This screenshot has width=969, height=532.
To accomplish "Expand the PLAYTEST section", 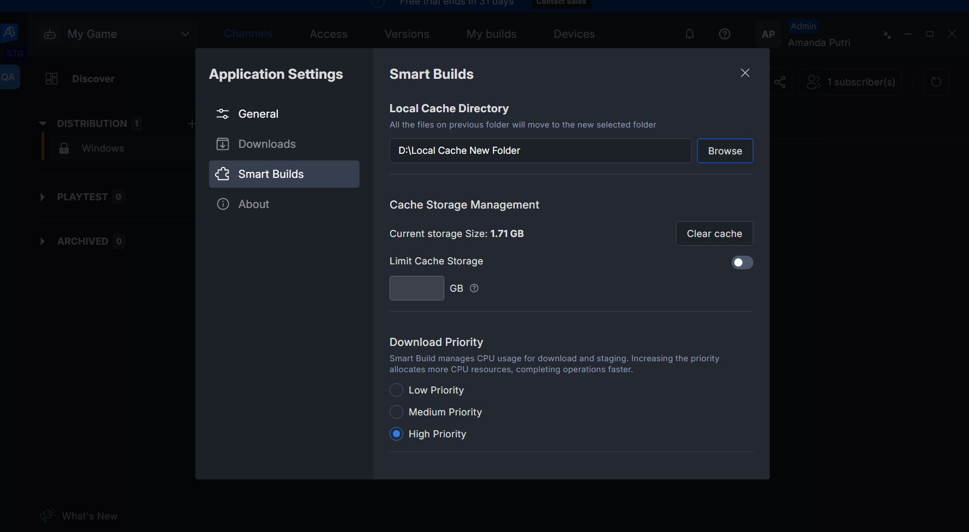I will (43, 197).
